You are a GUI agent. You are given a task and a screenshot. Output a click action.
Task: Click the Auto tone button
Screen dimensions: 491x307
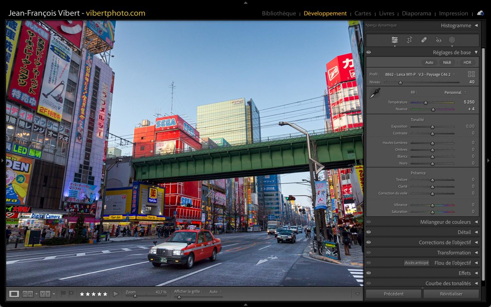tap(429, 63)
